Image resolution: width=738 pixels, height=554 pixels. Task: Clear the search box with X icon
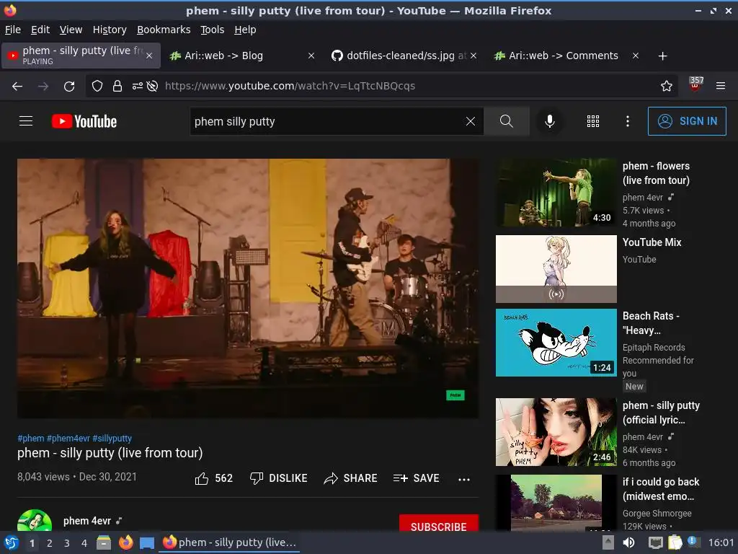pyautogui.click(x=470, y=121)
